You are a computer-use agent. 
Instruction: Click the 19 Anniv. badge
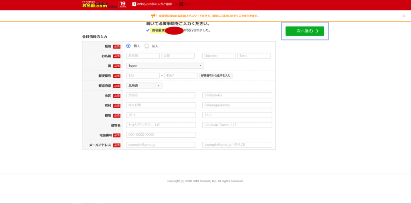[123, 4]
